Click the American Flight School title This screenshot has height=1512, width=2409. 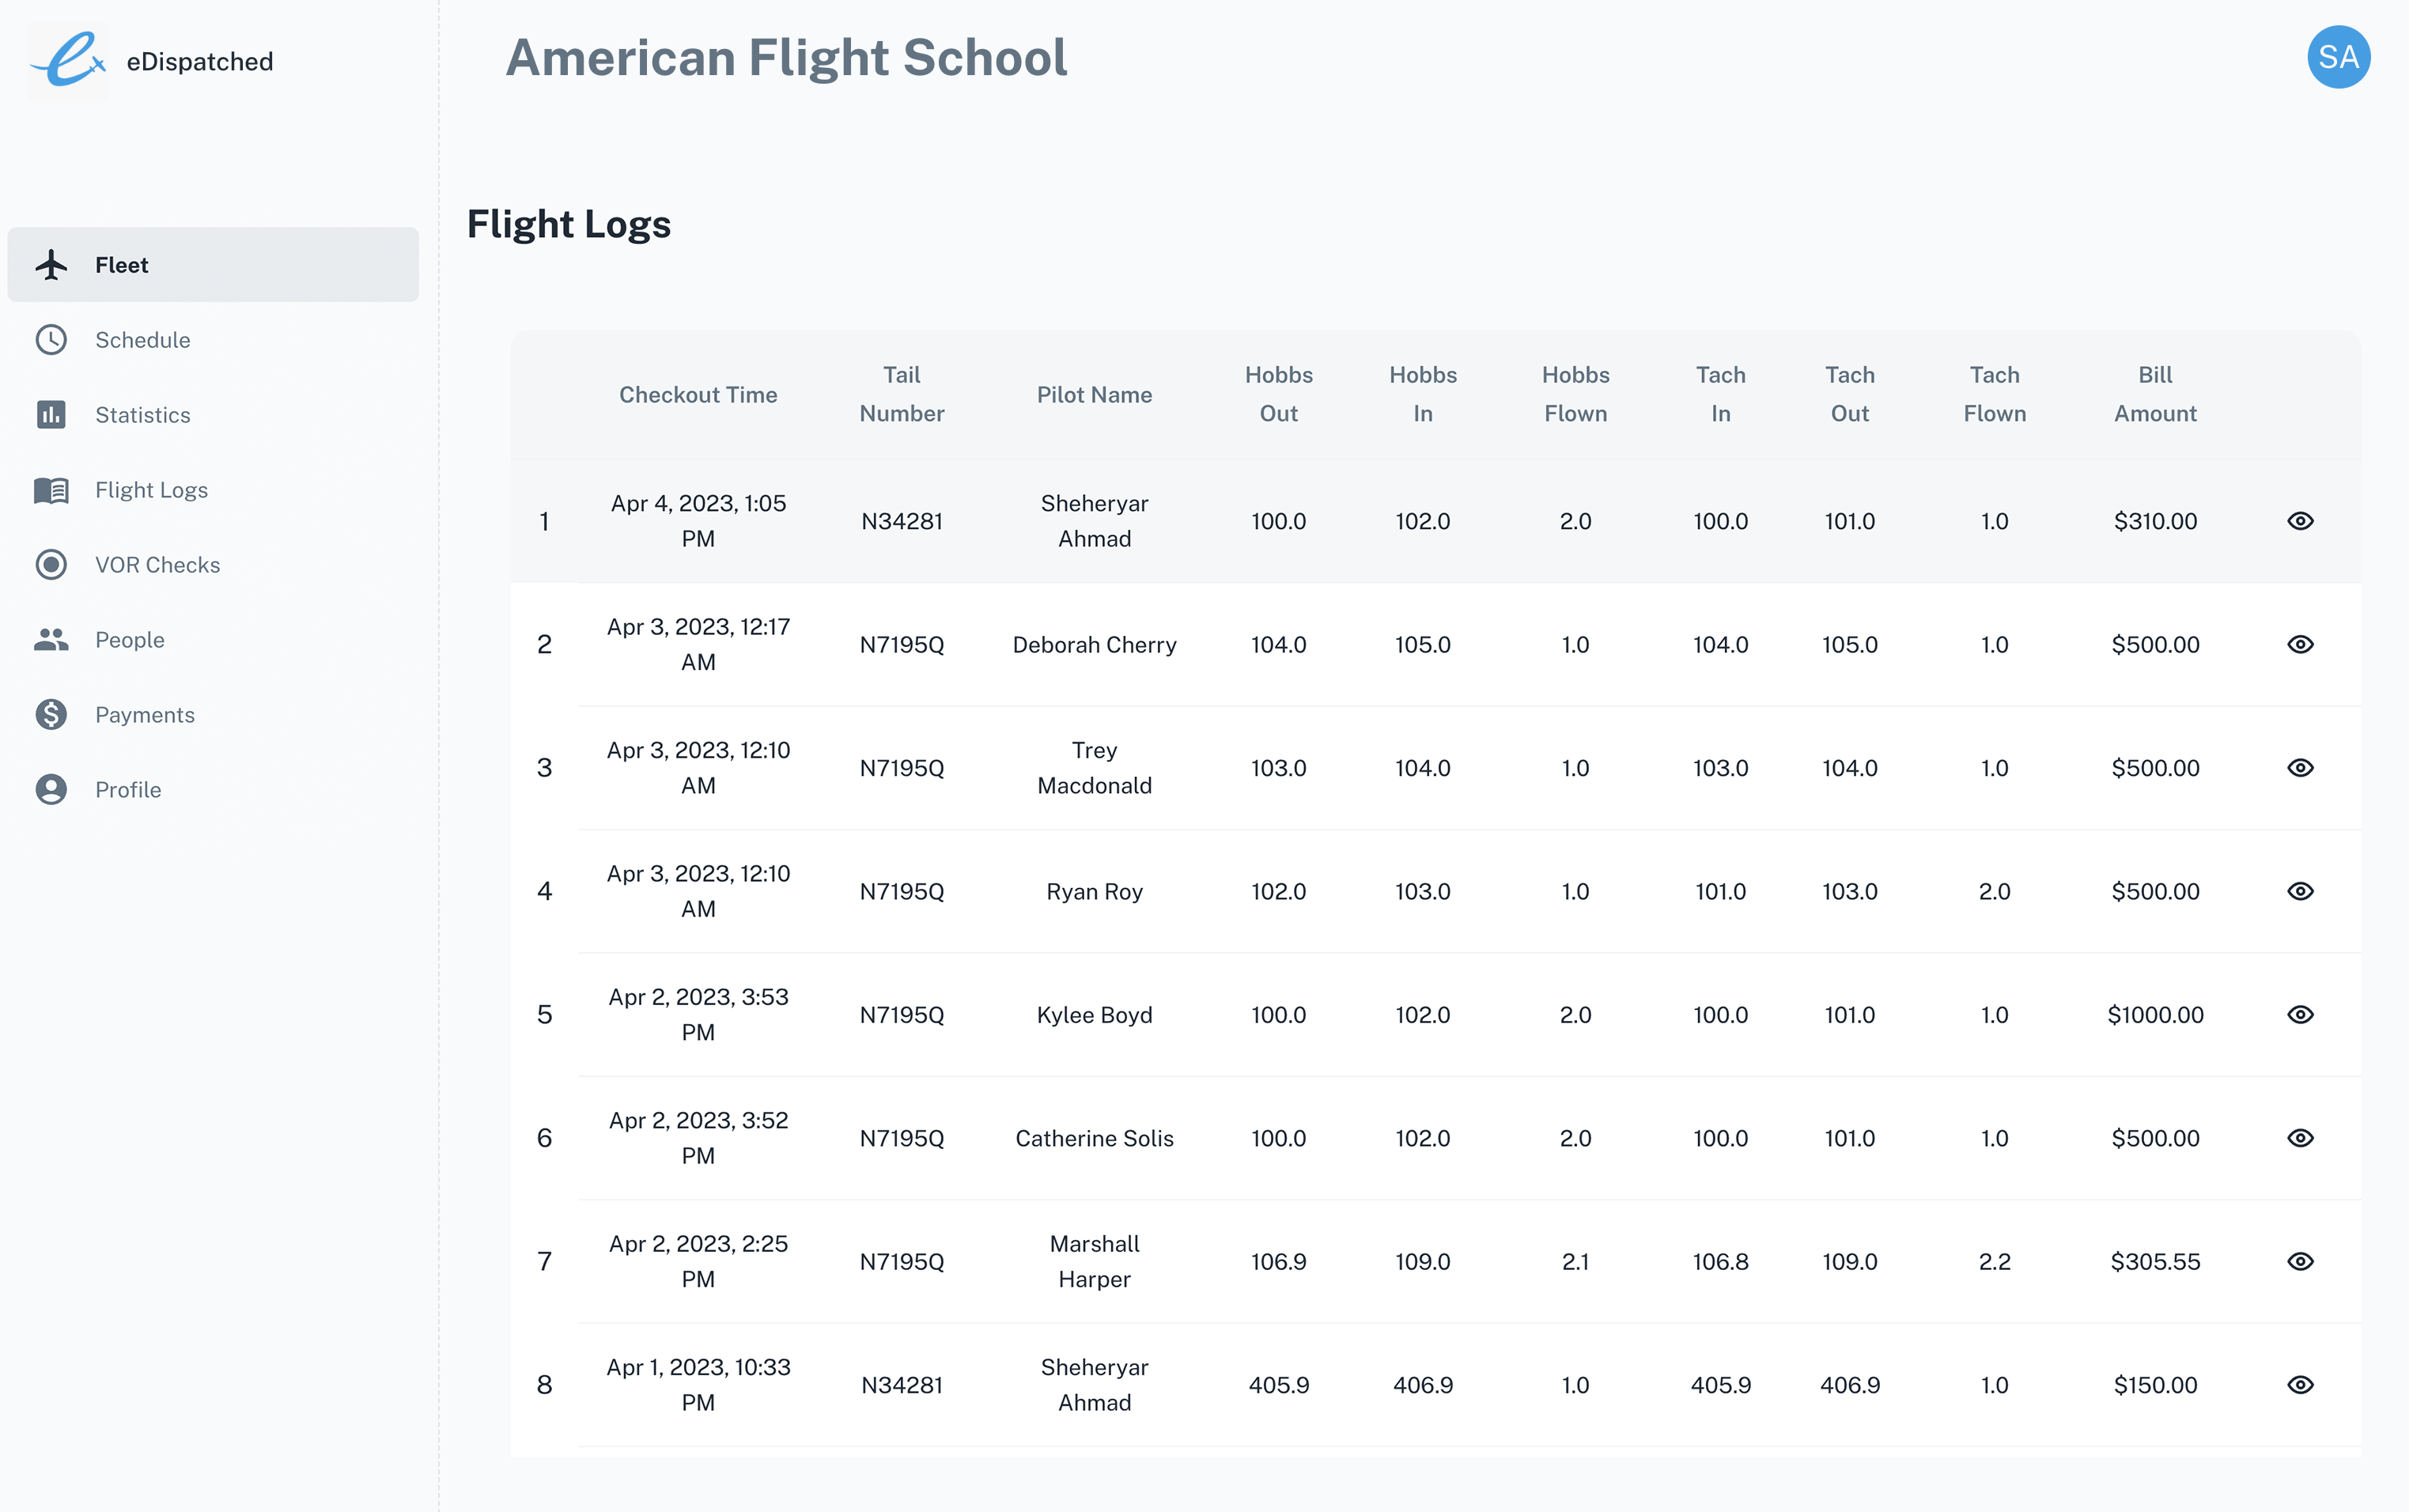point(787,57)
